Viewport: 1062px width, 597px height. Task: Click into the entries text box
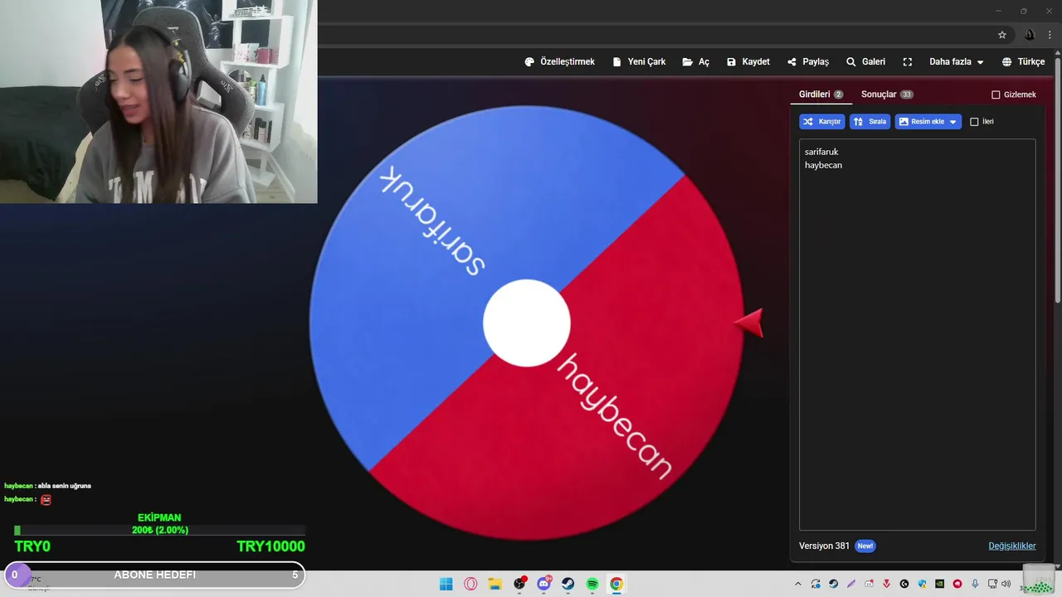(x=917, y=334)
